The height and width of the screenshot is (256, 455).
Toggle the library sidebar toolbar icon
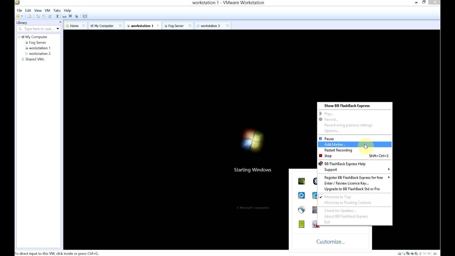click(58, 16)
